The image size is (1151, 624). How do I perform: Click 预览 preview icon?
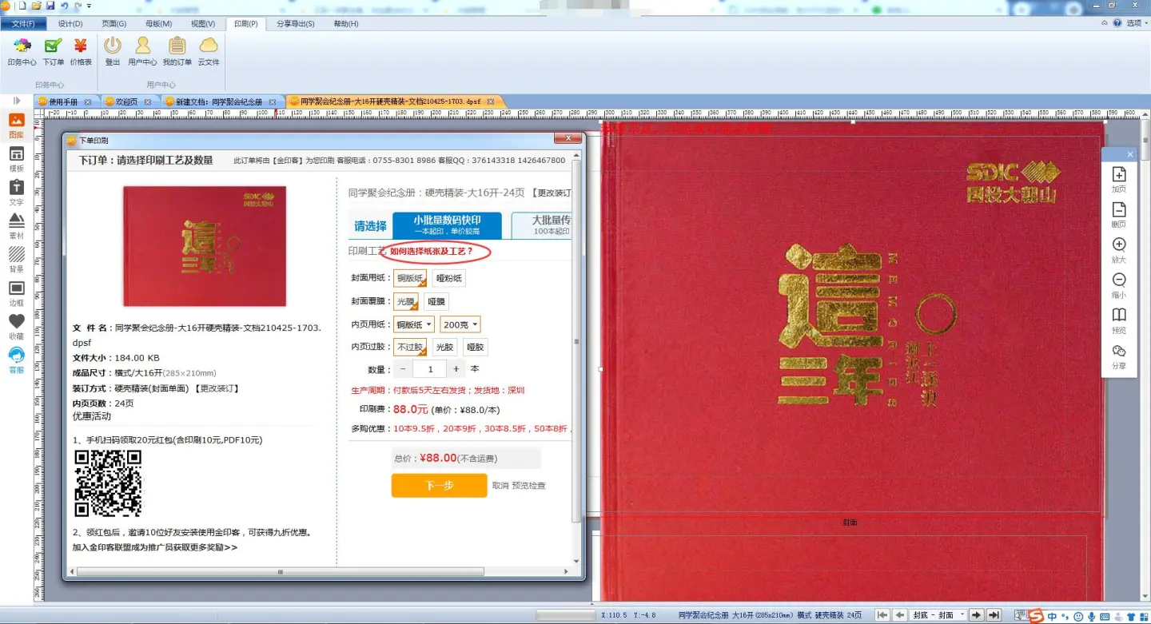pyautogui.click(x=1119, y=321)
